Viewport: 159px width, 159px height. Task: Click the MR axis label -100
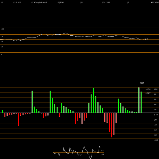156,140
